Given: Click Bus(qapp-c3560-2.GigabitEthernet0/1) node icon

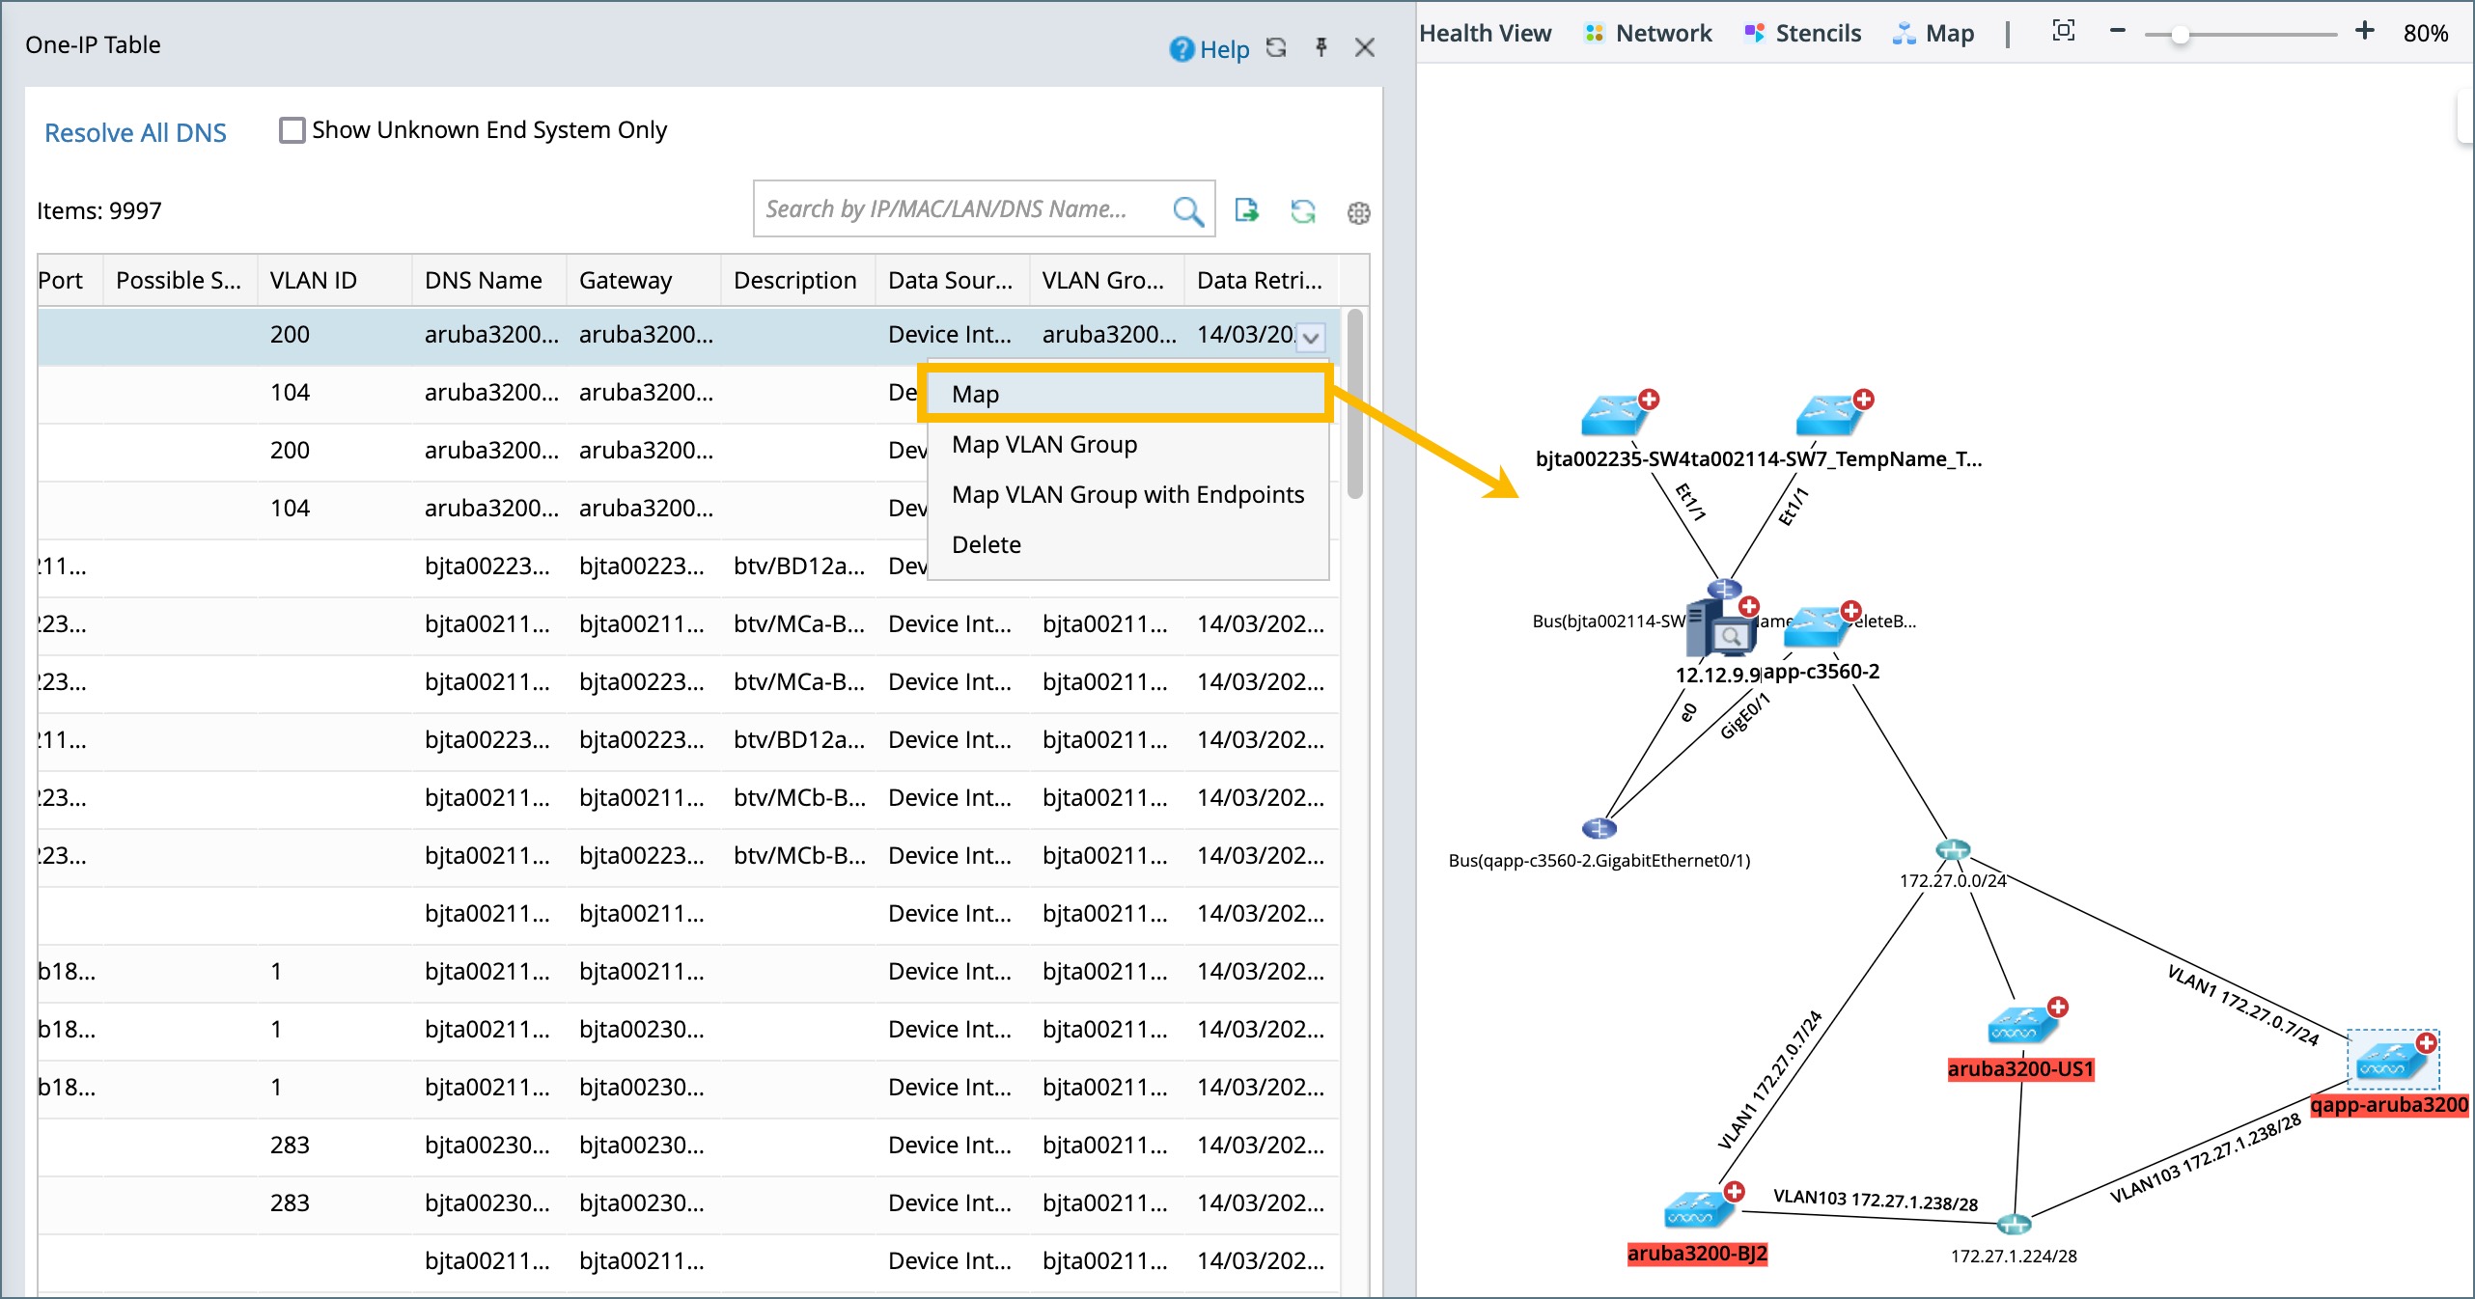Looking at the screenshot, I should pyautogui.click(x=1599, y=829).
